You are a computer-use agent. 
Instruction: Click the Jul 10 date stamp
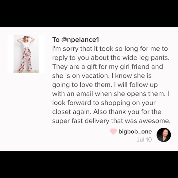click(144, 140)
